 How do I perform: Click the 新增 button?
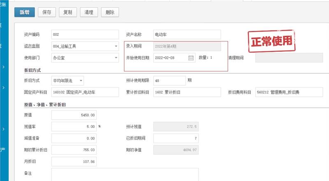coord(24,12)
